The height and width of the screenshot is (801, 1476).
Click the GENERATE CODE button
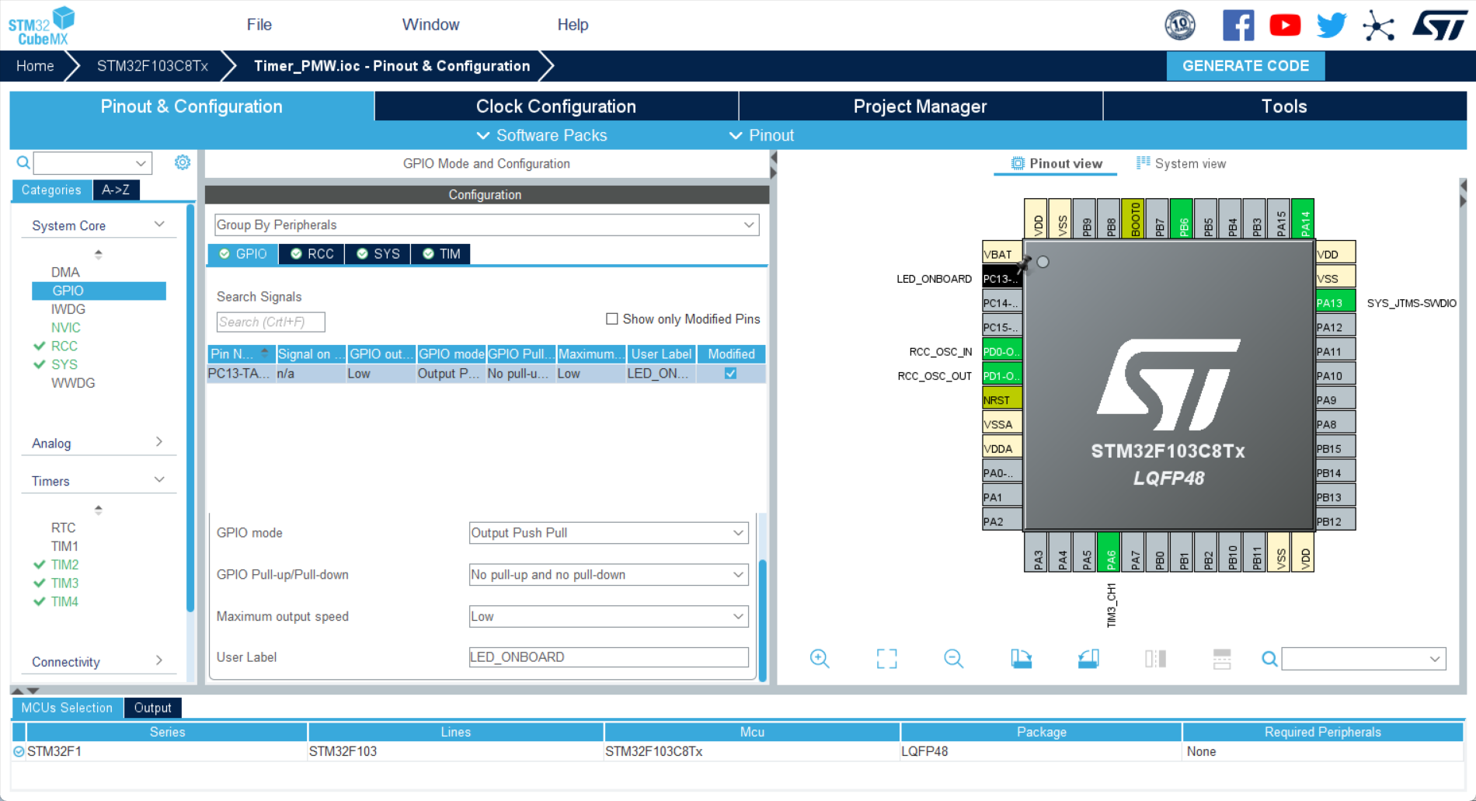[1246, 66]
